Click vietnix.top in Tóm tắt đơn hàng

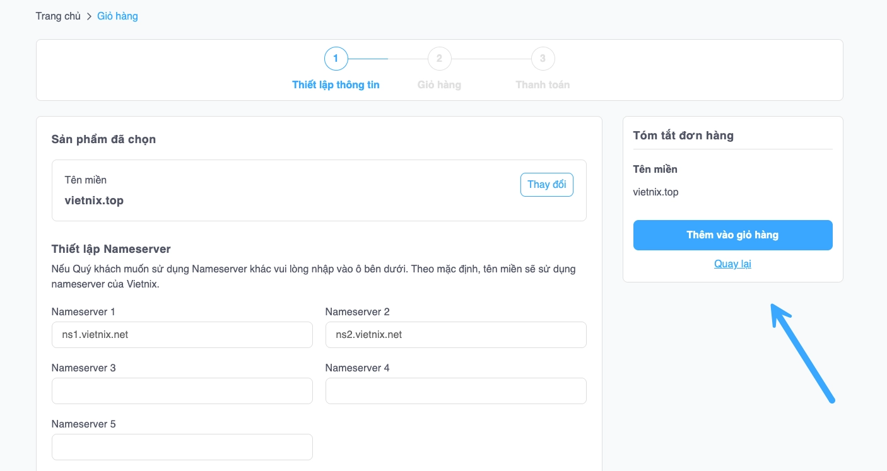[x=655, y=192]
